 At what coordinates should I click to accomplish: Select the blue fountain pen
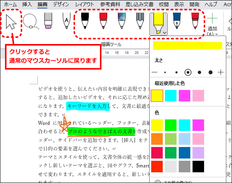(176, 21)
